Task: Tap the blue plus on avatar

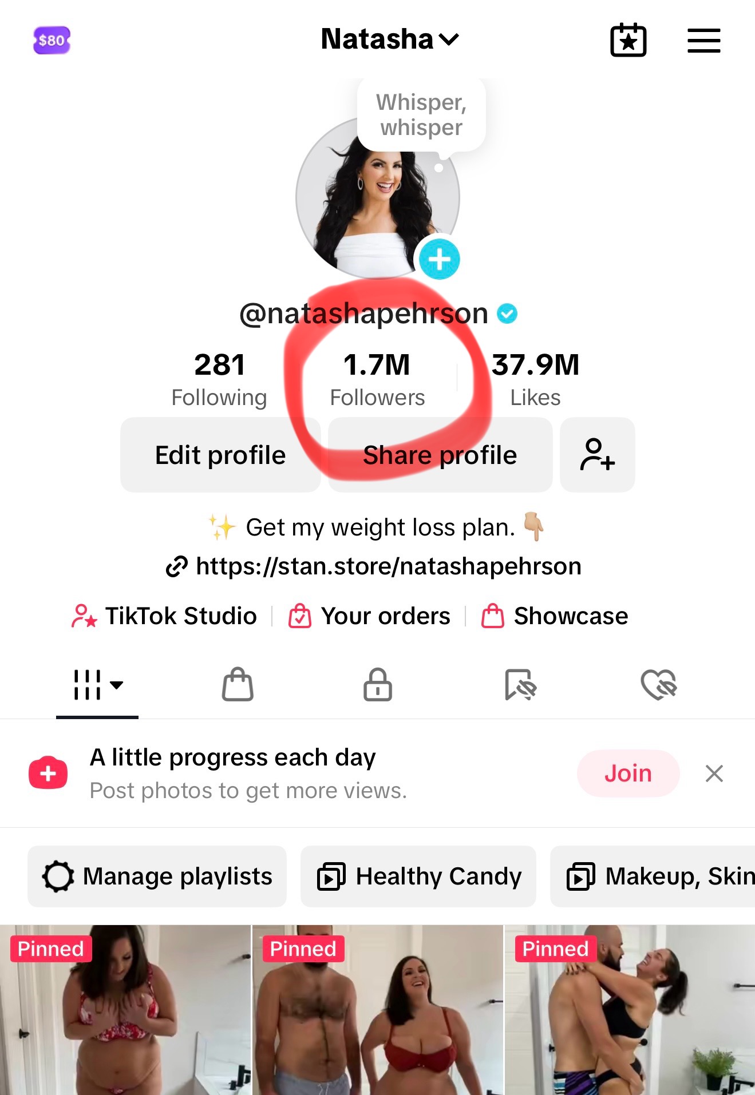Action: [439, 259]
